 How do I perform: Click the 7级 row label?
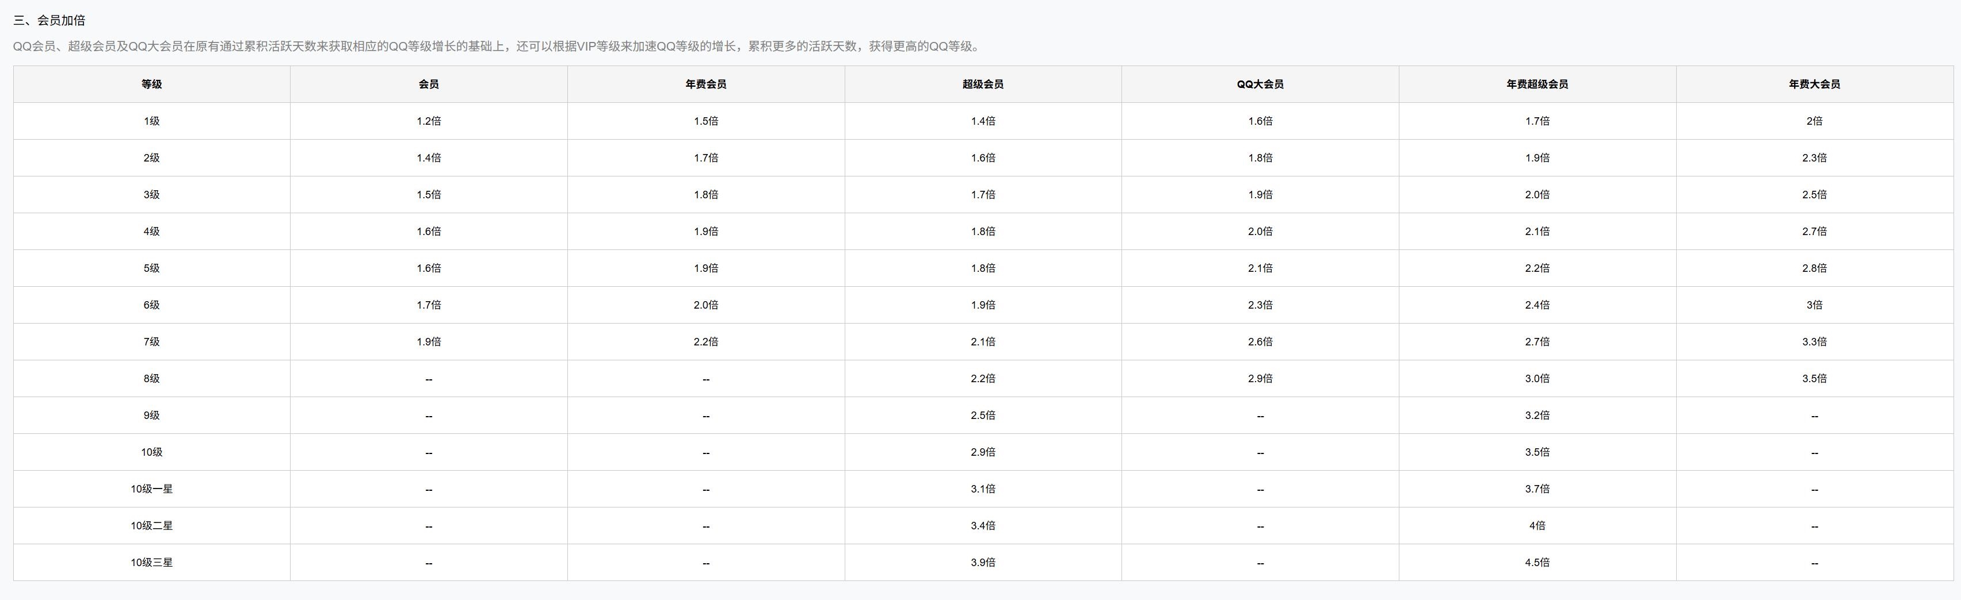pos(151,342)
